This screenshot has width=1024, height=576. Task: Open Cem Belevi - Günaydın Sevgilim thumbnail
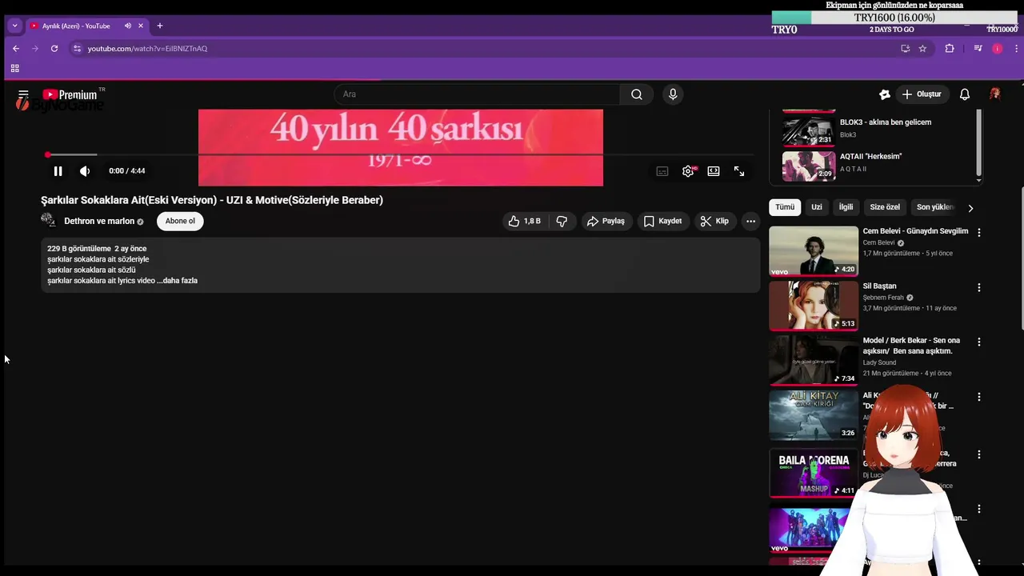[814, 251]
